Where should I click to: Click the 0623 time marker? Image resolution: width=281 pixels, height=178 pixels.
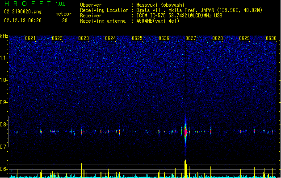pos(84,38)
